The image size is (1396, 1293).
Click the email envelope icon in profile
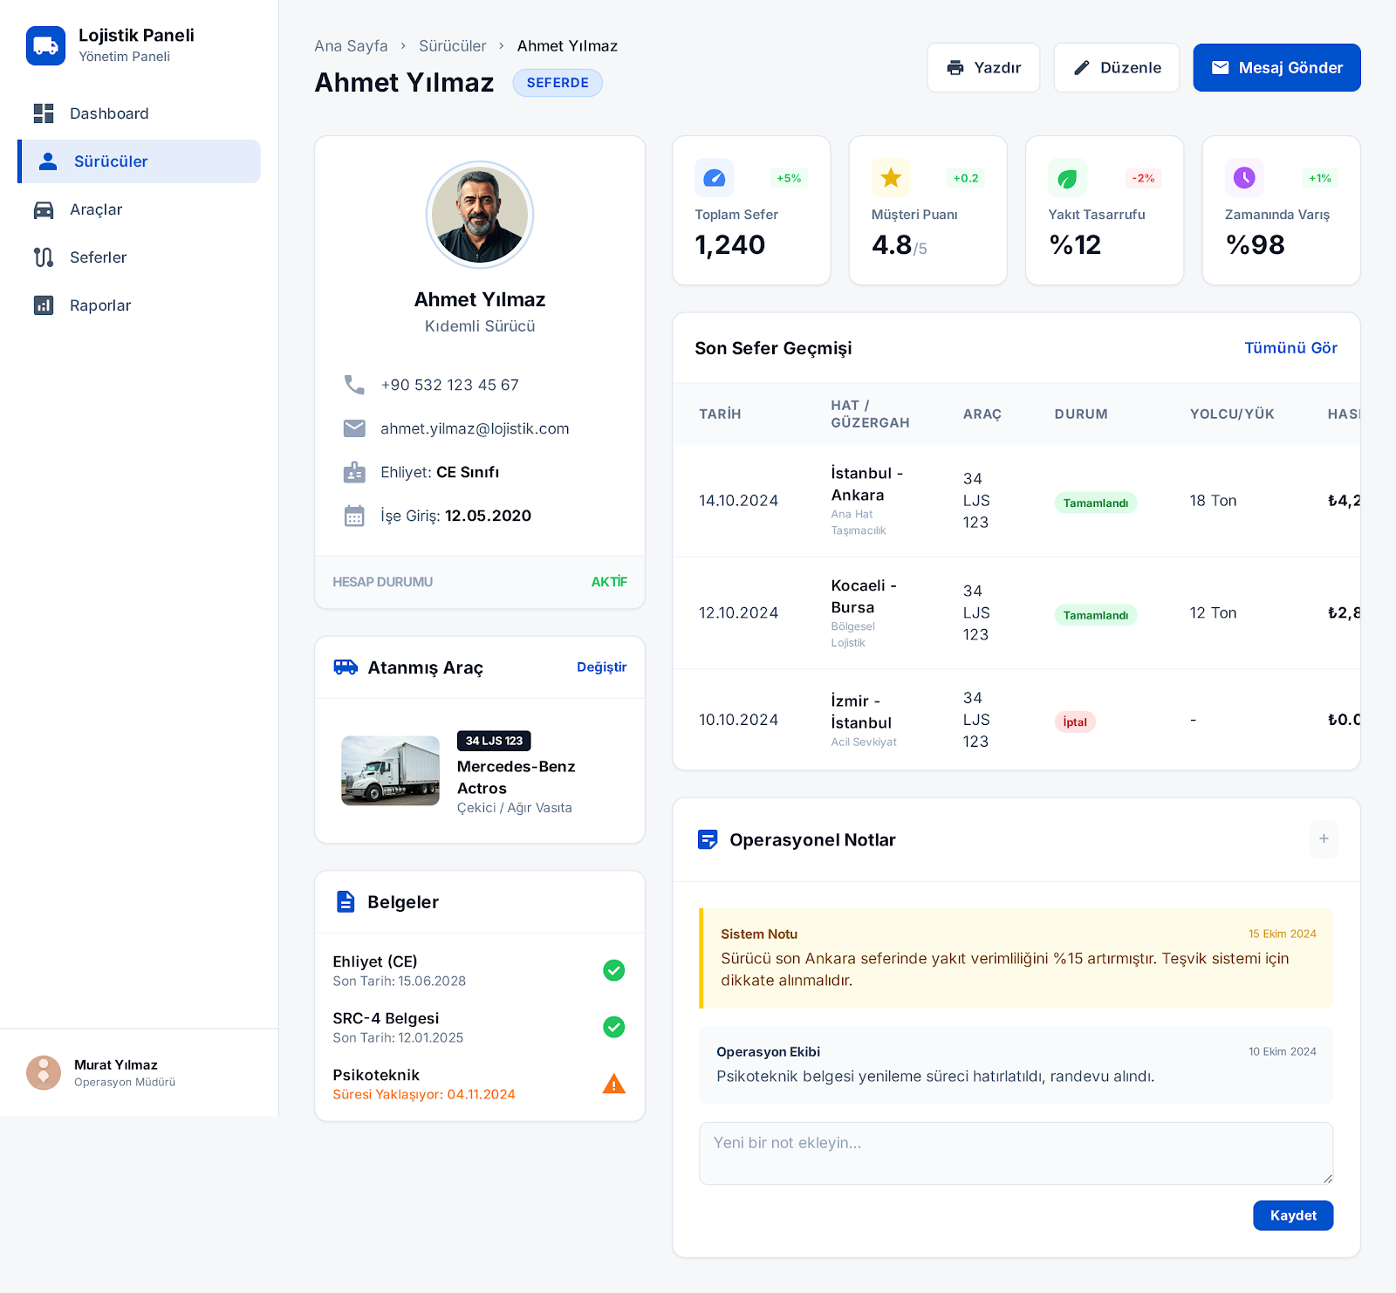[x=354, y=428]
